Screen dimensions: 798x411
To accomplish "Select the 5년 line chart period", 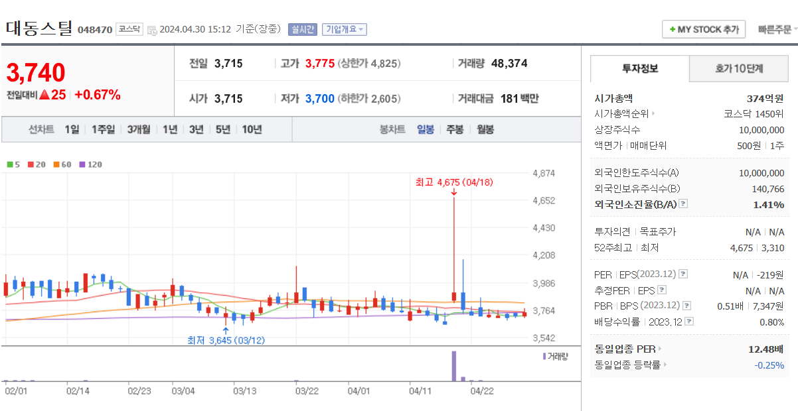I will (222, 129).
